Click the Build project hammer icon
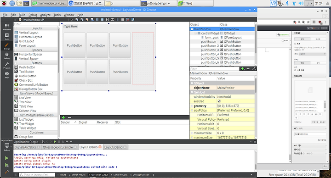The width and height of the screenshot is (331, 178). pyautogui.click(x=7, y=172)
